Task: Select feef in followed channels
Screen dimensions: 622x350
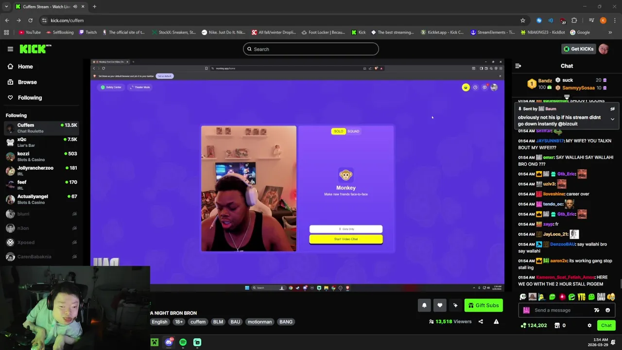Action: [x=41, y=185]
